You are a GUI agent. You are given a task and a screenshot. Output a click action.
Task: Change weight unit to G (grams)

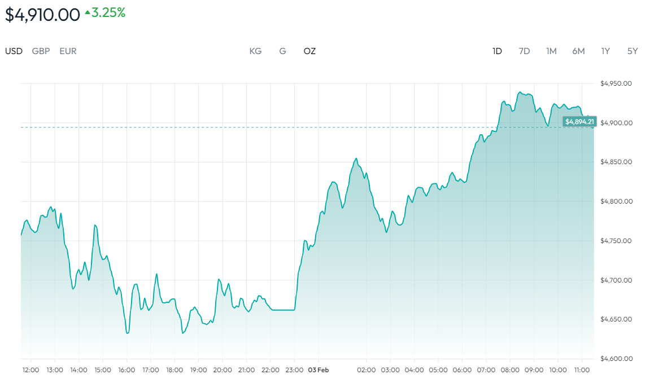tap(282, 51)
